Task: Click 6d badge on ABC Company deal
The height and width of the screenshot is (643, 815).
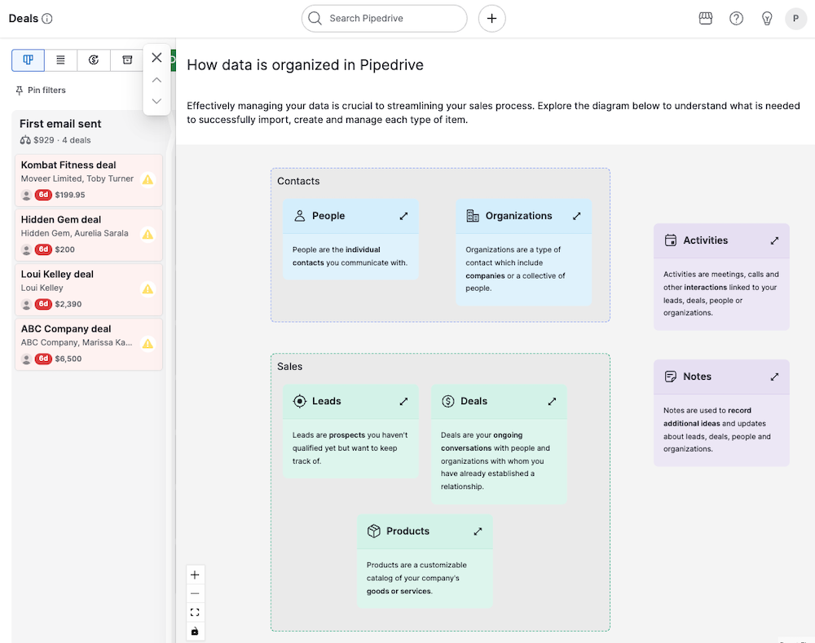Action: [x=43, y=358]
